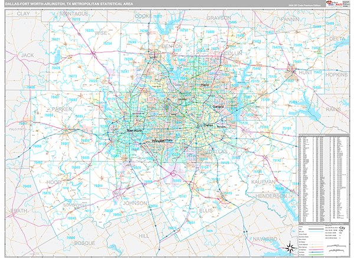Click the Plano city label
Viewport: 354px width, 258px height.
click(205, 85)
